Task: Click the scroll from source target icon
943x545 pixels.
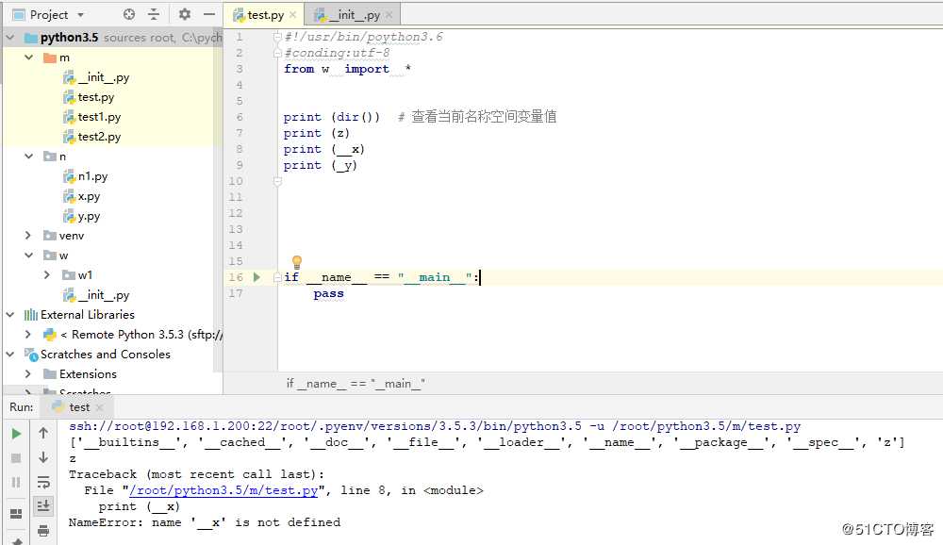Action: point(128,14)
